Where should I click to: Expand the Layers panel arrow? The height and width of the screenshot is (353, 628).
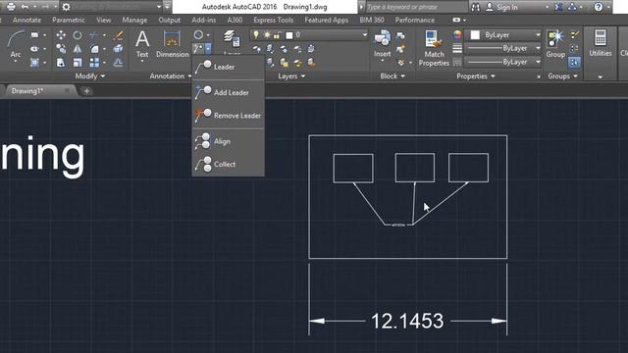tap(303, 76)
